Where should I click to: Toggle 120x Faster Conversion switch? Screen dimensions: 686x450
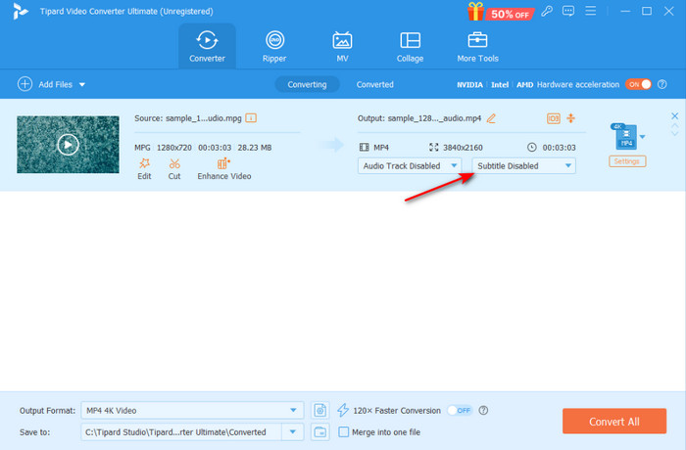[460, 410]
